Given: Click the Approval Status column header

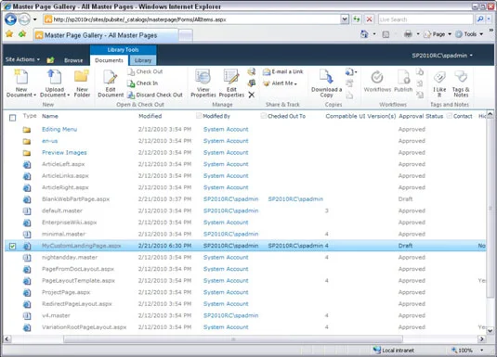Looking at the screenshot, I should (x=421, y=116).
